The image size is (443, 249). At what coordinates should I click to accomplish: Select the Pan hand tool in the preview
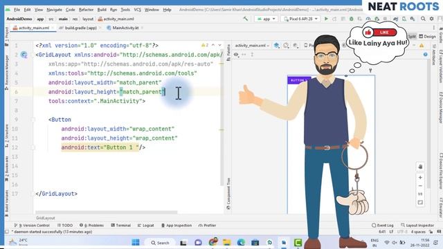pyautogui.click(x=420, y=167)
